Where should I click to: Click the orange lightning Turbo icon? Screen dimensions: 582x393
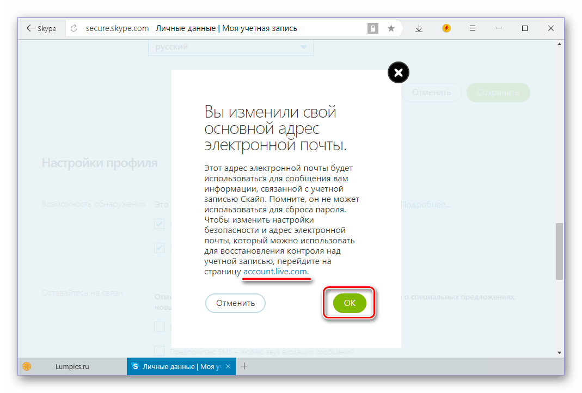pyautogui.click(x=446, y=28)
